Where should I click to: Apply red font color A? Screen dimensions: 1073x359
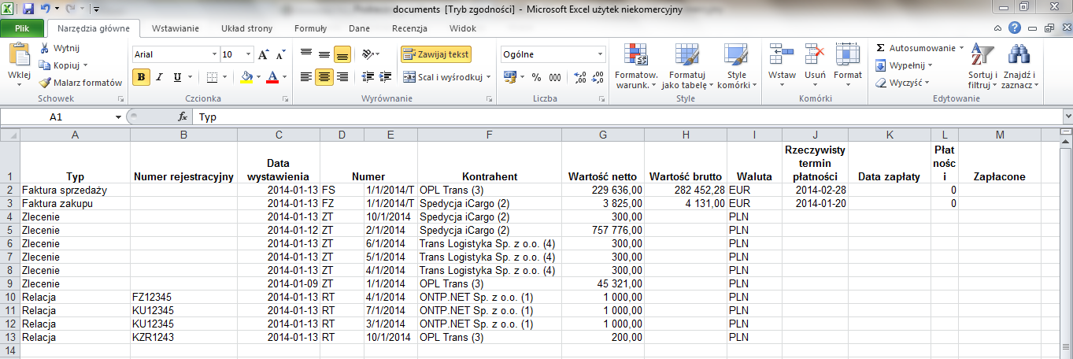coord(272,77)
